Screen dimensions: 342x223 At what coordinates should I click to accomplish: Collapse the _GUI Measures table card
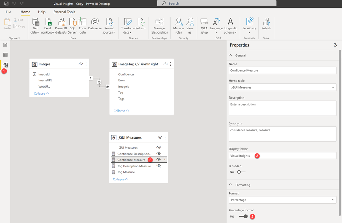(x=121, y=179)
